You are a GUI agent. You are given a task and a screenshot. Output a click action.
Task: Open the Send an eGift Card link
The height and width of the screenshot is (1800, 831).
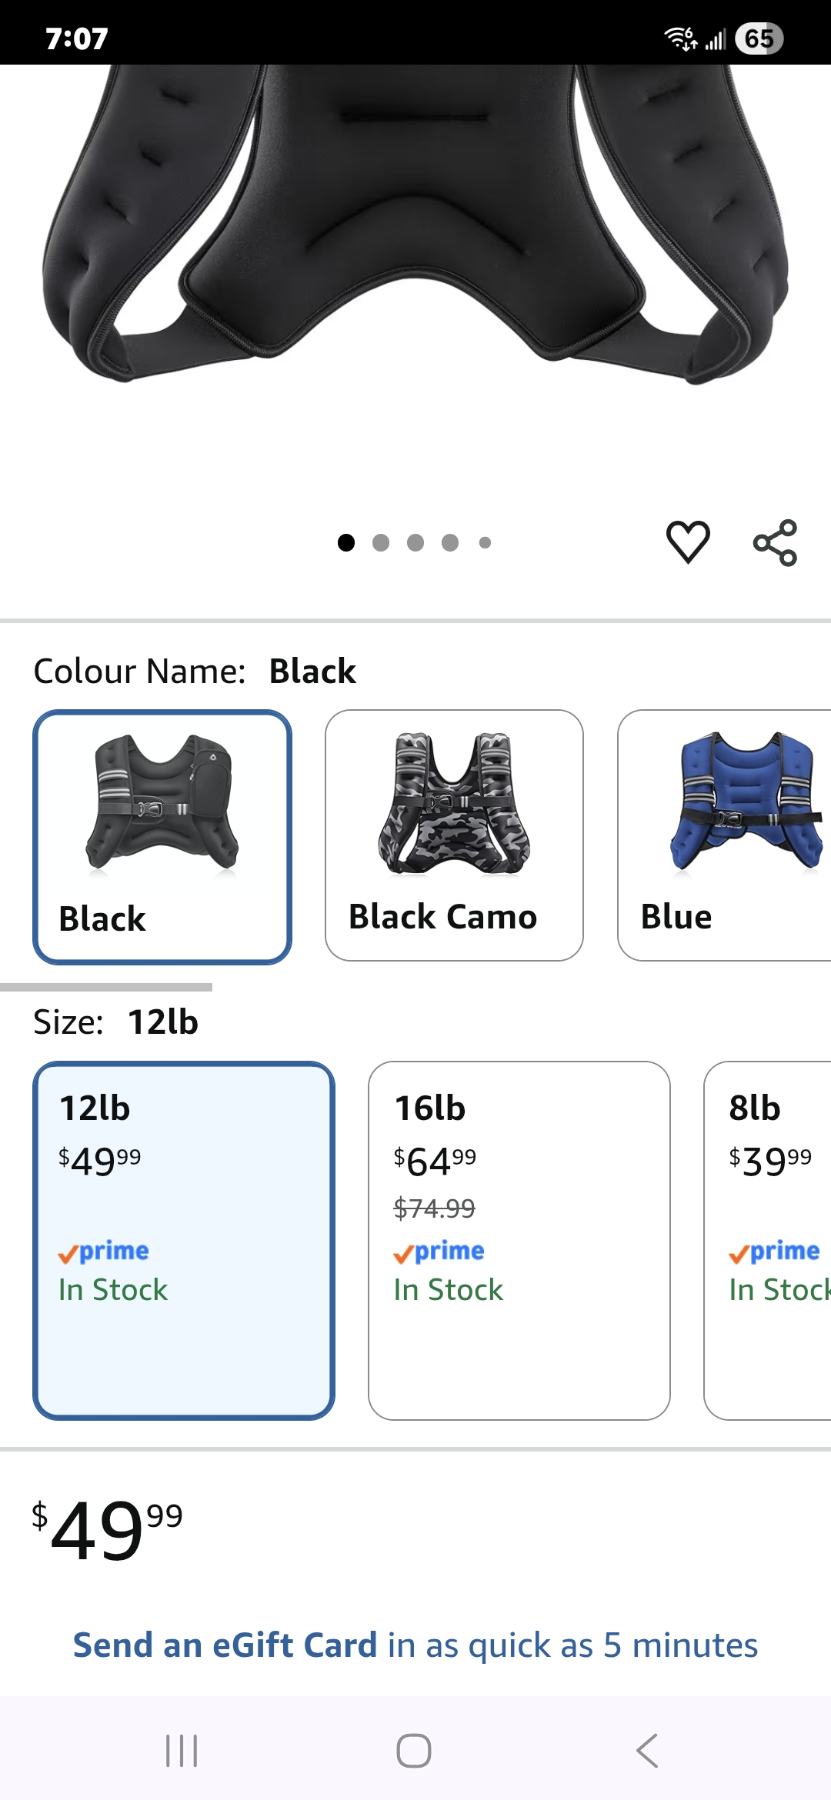[415, 1645]
